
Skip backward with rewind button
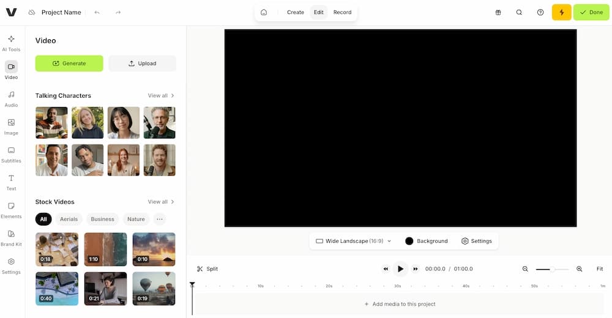pos(386,269)
